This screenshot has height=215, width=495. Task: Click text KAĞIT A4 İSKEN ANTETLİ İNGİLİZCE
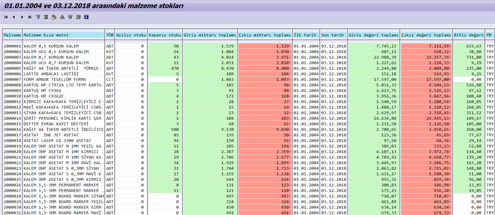point(64,129)
